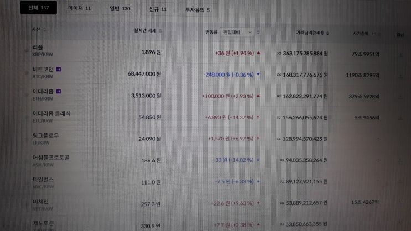This screenshot has width=411, height=231.
Task: Open the 리플 XRP/KRW asset
Action: pos(43,50)
